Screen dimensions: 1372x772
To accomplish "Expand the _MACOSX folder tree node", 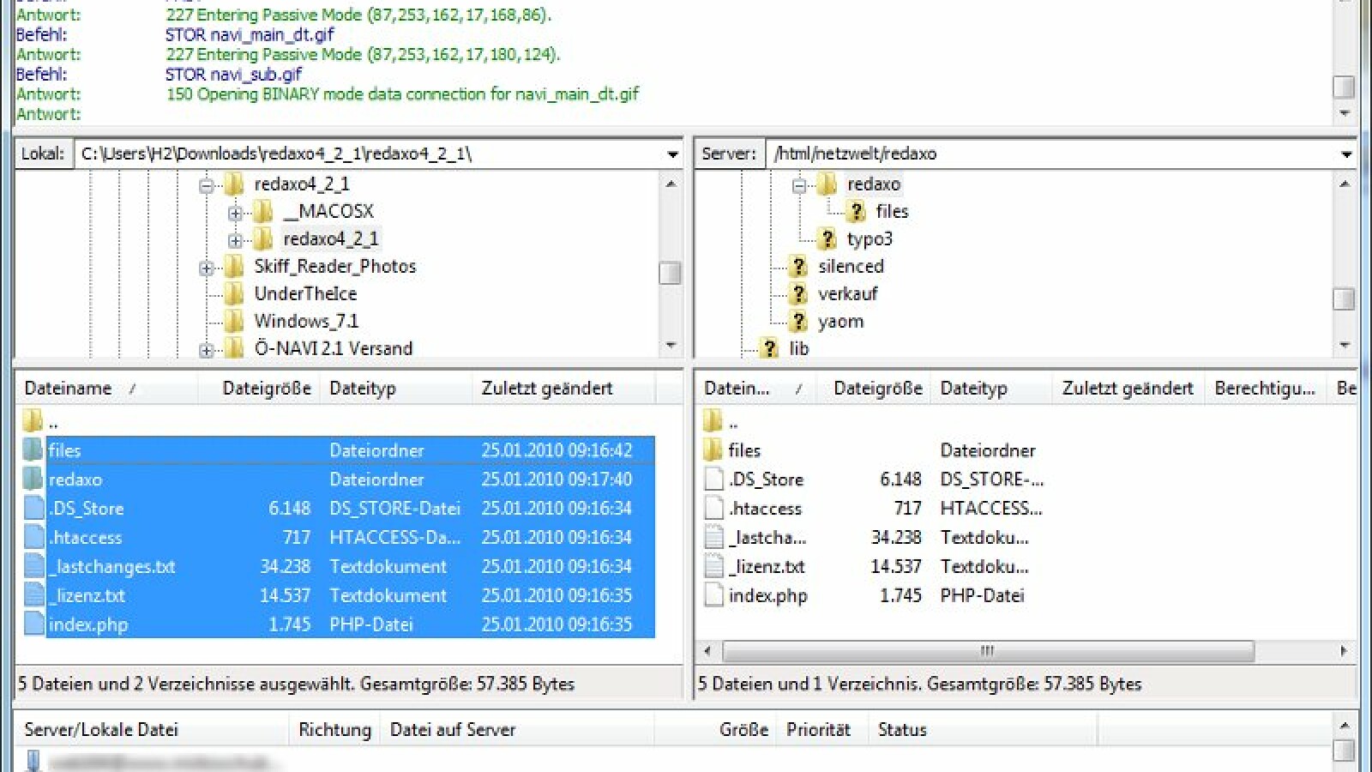I will [234, 212].
